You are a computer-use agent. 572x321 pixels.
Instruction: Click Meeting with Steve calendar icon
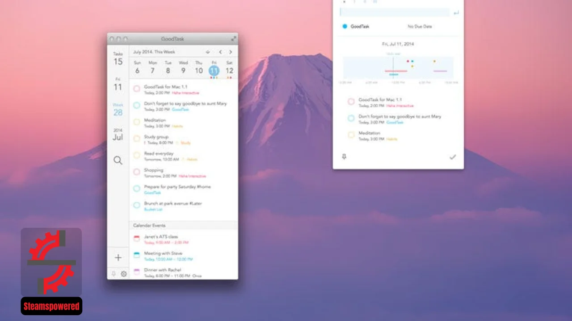(x=137, y=255)
